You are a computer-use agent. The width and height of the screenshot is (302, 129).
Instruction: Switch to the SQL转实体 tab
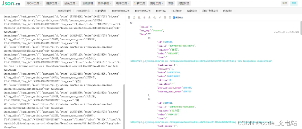(192, 11)
